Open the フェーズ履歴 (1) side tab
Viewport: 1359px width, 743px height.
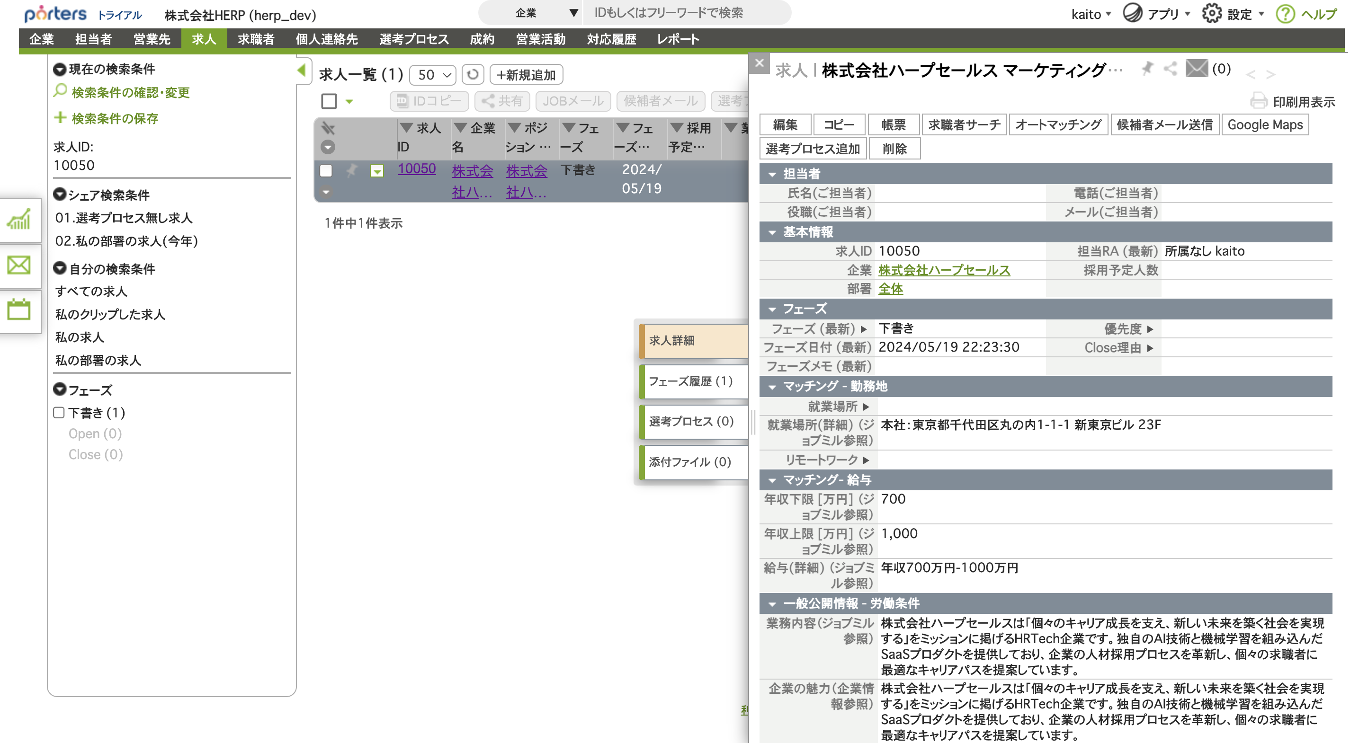690,380
